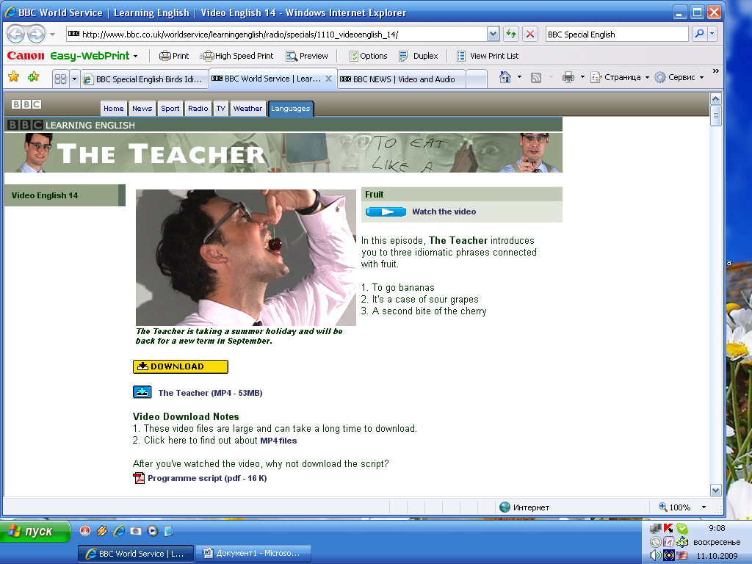
Task: Select the Languages tab in BBC navigation
Action: (291, 109)
